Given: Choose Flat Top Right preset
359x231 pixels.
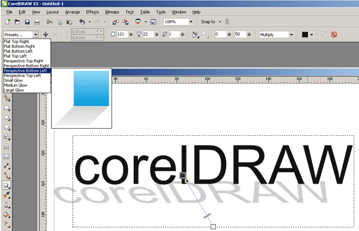Looking at the screenshot, I should coord(27,42).
